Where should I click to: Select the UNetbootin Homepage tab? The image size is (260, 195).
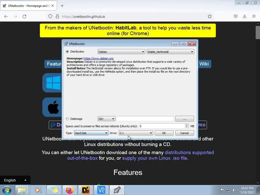28,6
